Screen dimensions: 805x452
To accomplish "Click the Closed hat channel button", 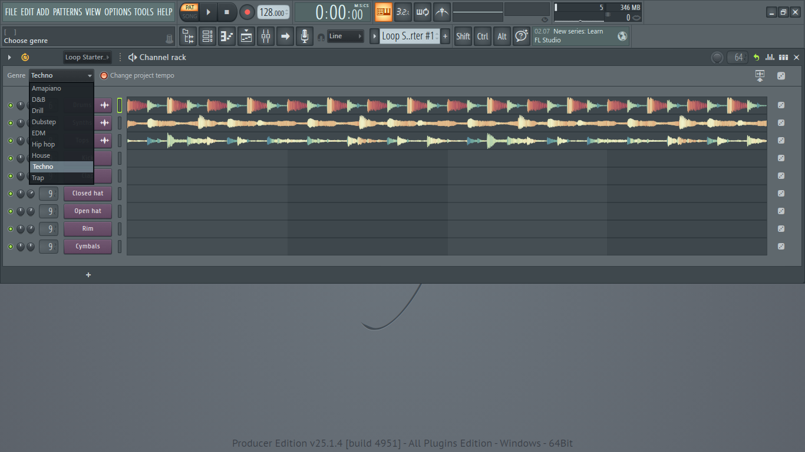I will tap(88, 194).
